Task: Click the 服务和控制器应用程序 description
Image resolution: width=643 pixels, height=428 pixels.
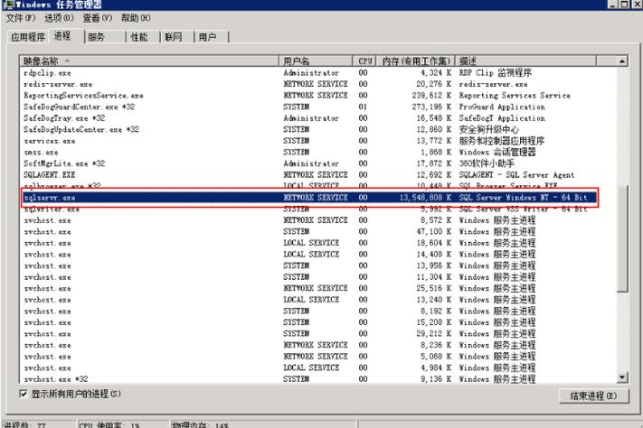Action: tap(502, 141)
